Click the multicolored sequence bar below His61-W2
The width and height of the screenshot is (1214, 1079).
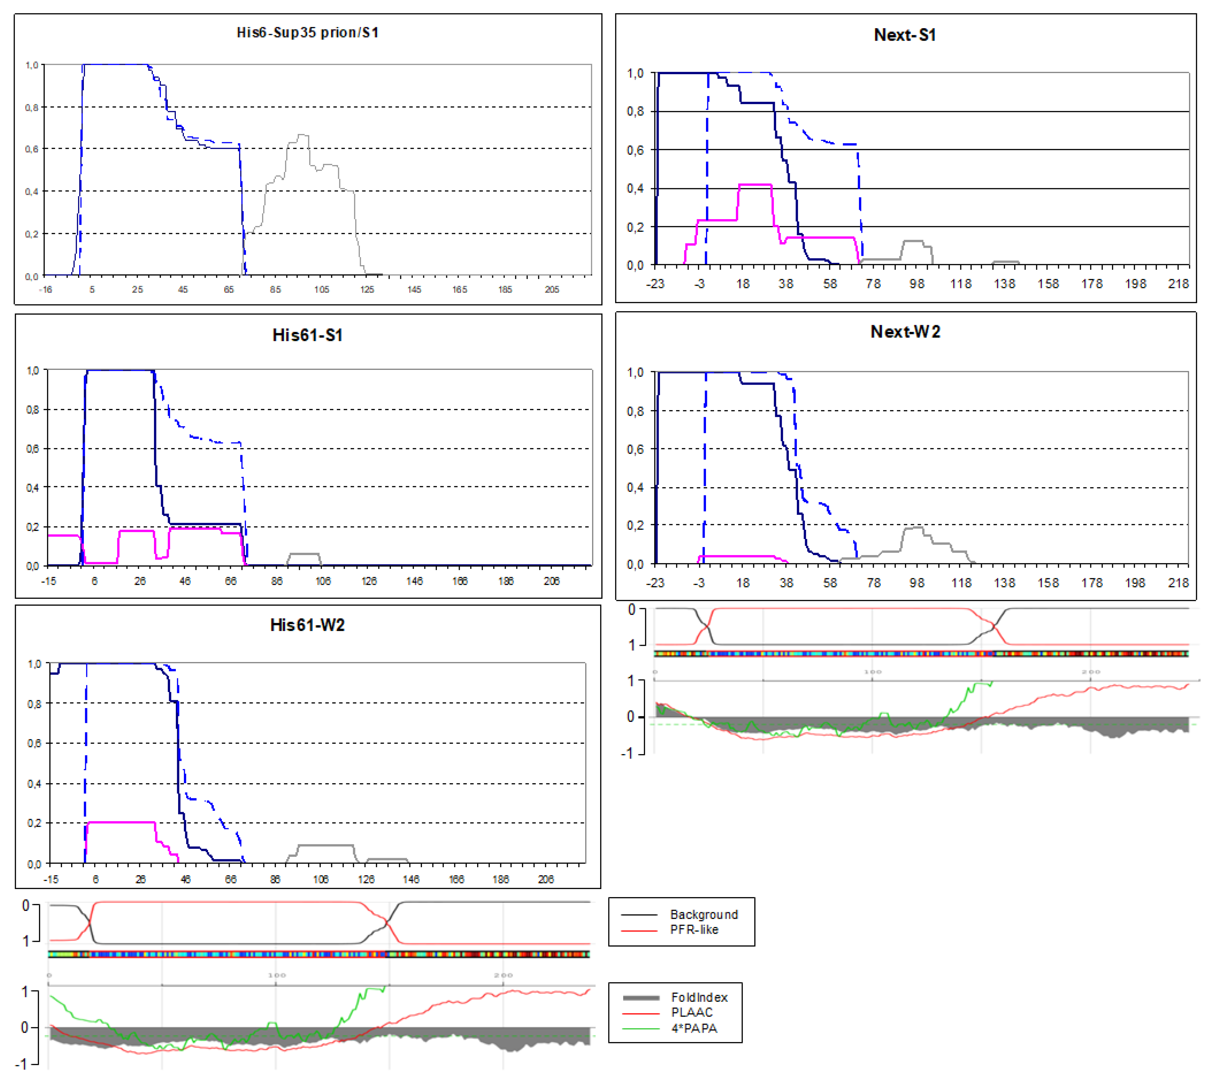click(319, 954)
